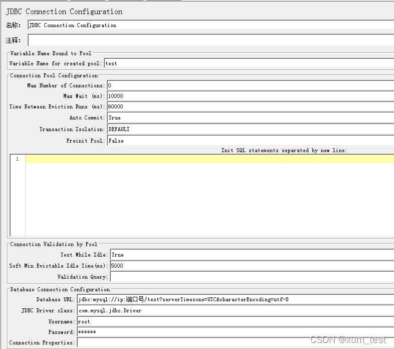Viewport: 394px width, 349px height.
Task: Open the Preinit Pool combo box
Action: coord(251,141)
